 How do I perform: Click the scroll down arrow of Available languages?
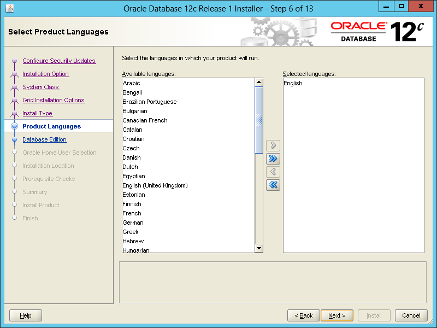[259, 248]
